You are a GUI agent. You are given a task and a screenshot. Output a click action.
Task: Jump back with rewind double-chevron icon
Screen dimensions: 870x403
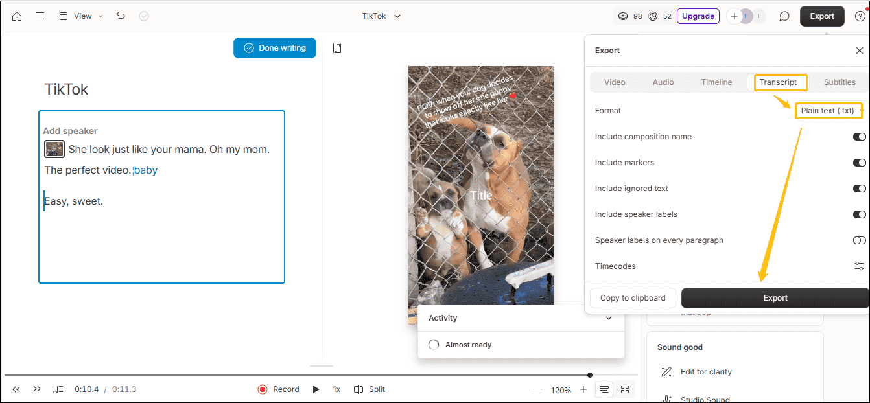[16, 389]
